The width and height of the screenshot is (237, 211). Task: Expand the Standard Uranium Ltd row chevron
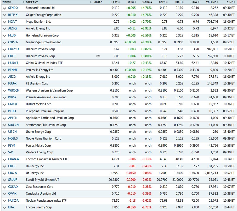(x=4, y=8)
